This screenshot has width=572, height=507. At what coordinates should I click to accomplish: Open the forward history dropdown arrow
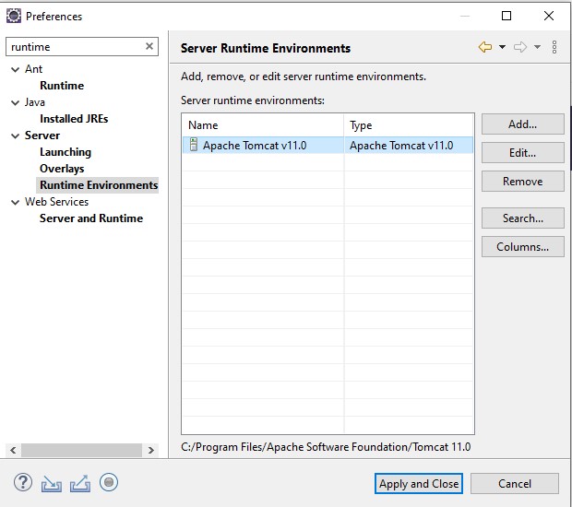point(537,47)
